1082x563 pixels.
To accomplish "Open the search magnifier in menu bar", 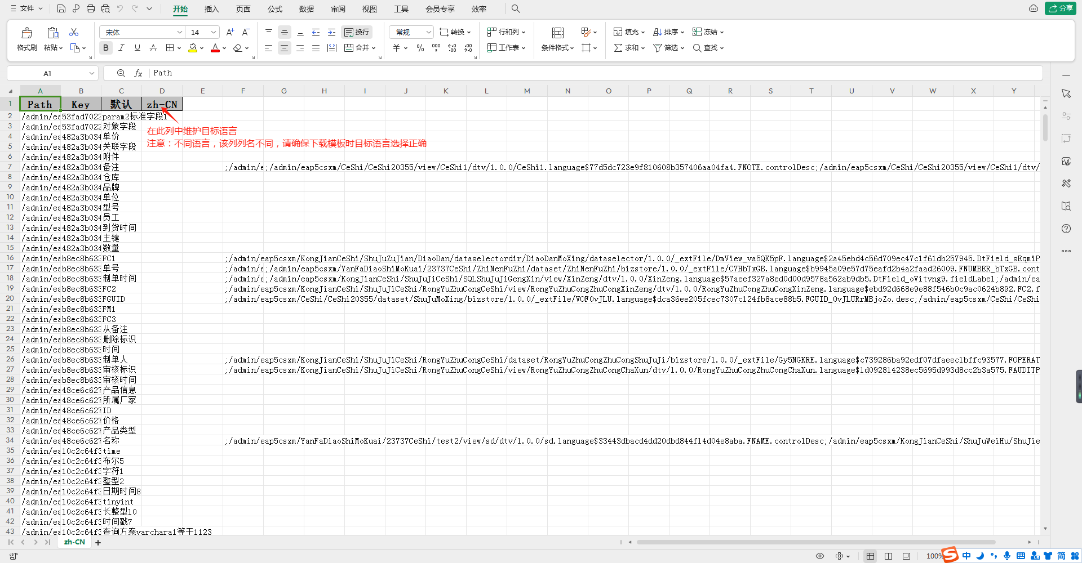I will click(516, 8).
